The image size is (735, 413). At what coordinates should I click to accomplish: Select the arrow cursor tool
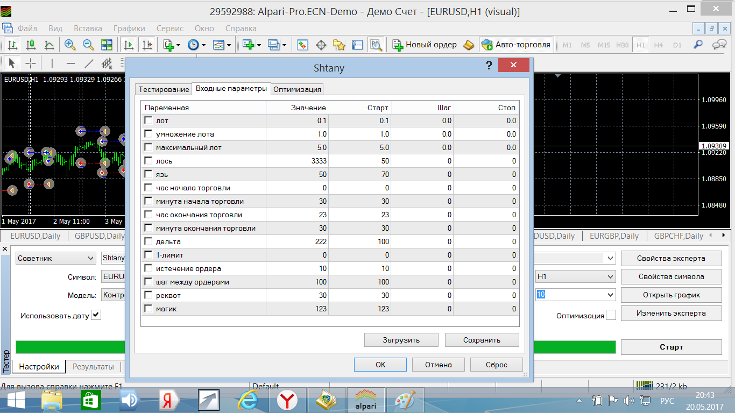(x=12, y=63)
